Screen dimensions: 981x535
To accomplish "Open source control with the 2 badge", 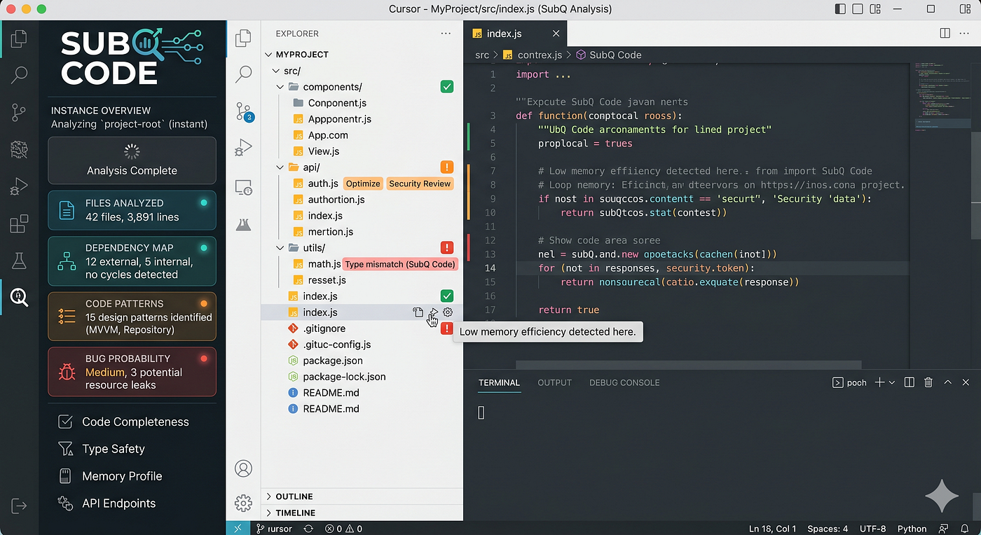I will (x=244, y=112).
